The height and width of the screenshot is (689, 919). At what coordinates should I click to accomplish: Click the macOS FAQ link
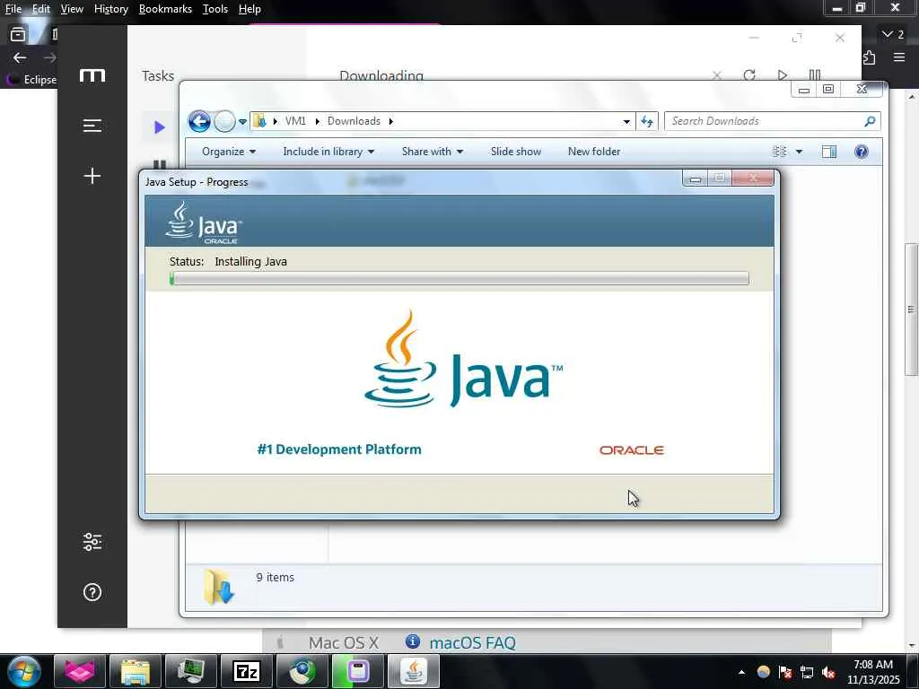point(472,642)
